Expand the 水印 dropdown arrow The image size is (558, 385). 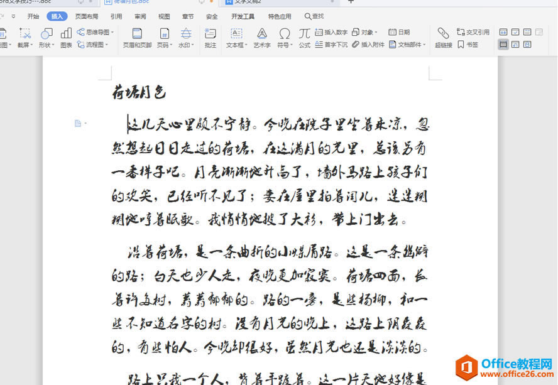(192, 45)
